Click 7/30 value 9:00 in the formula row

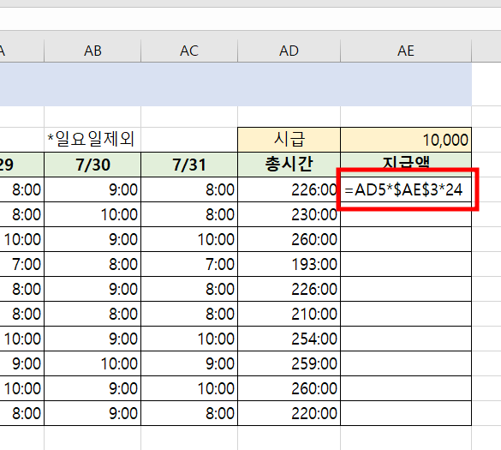(x=92, y=189)
